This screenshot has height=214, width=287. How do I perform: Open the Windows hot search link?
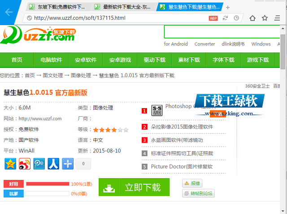point(261,44)
